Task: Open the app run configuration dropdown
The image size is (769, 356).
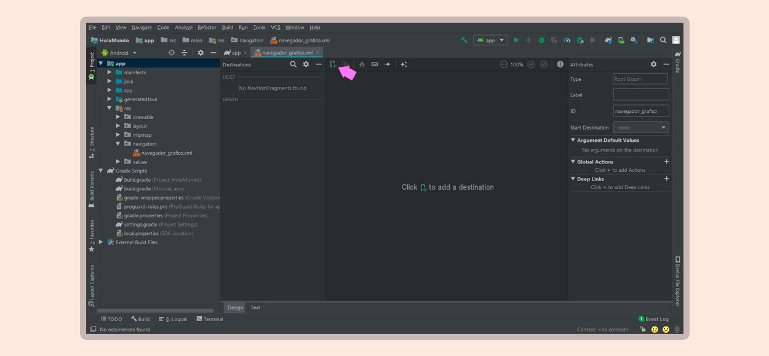Action: click(490, 40)
